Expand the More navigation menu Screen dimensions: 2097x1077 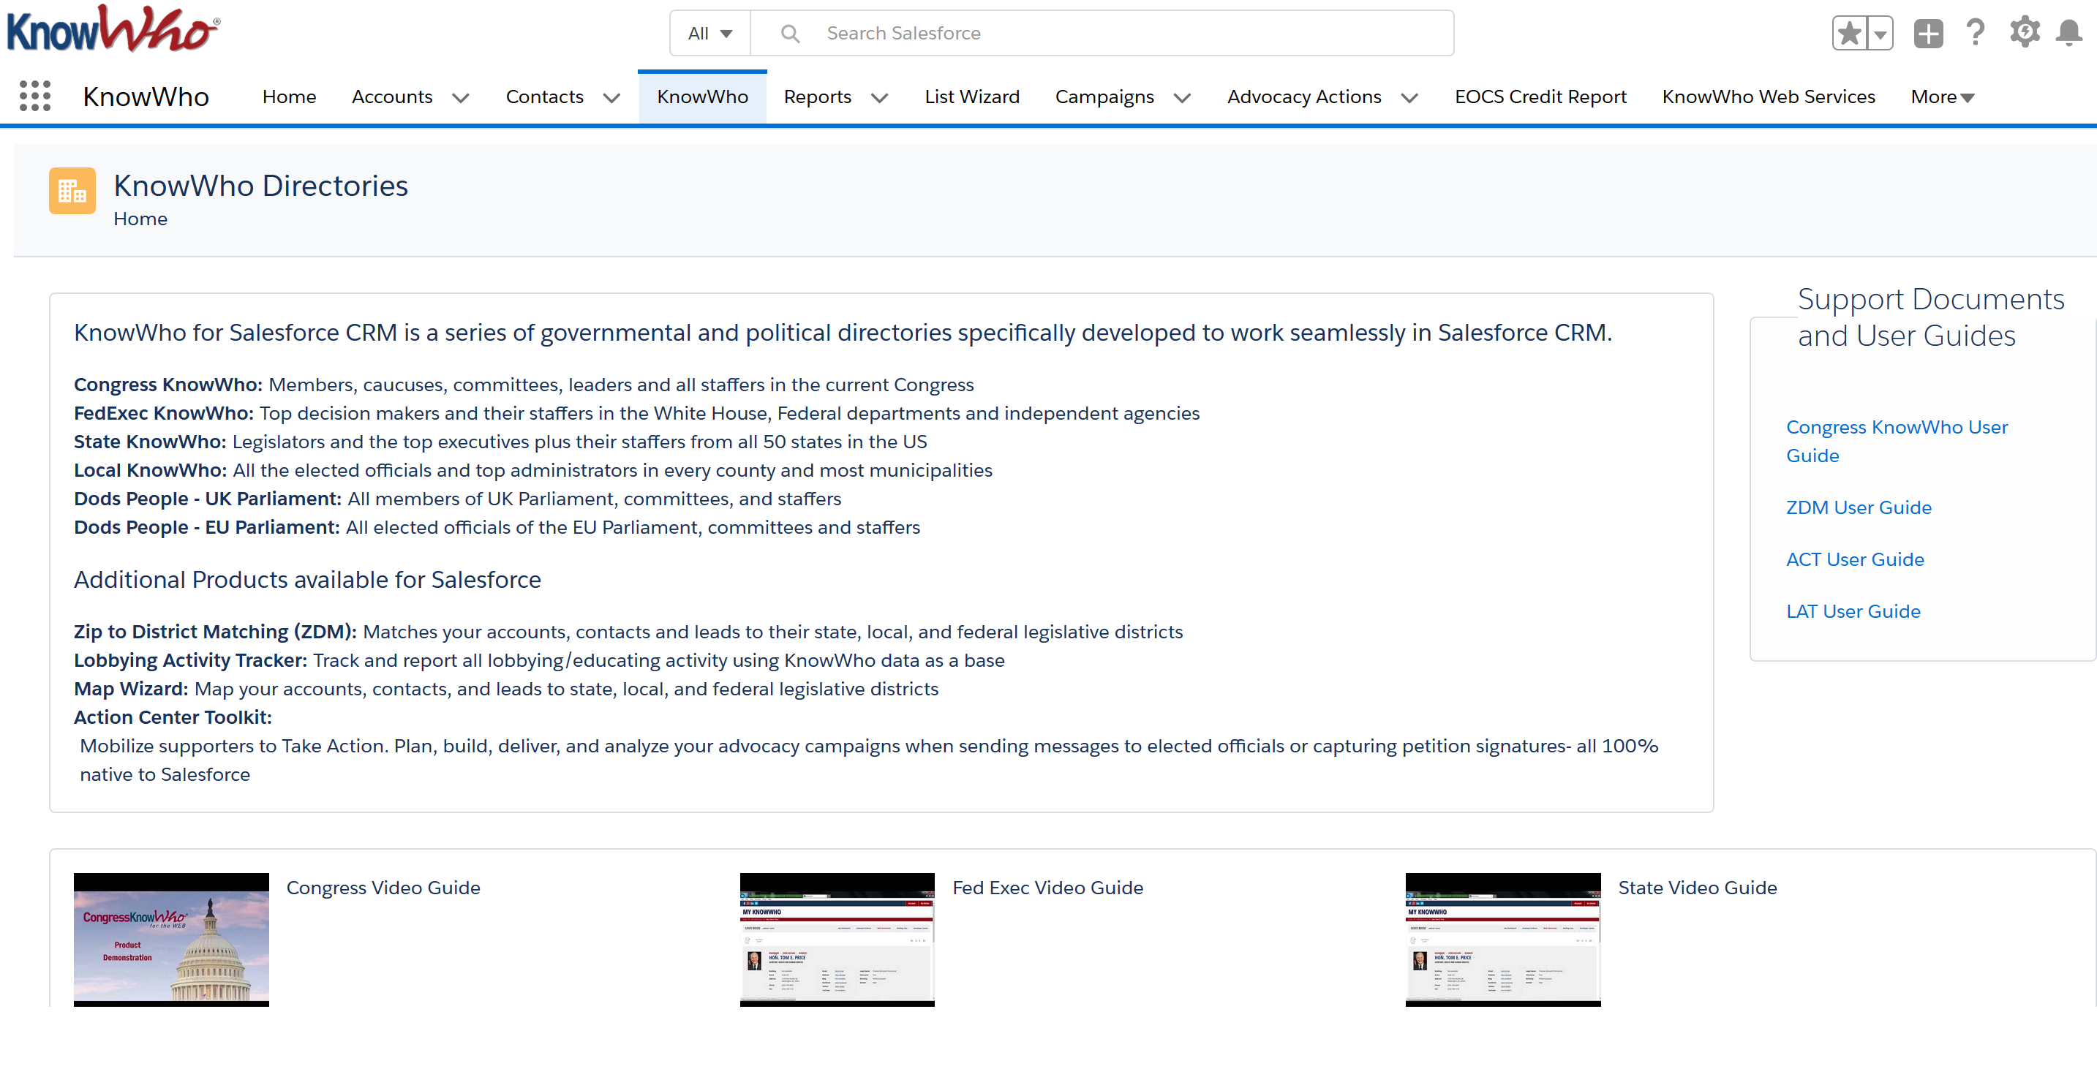(x=1943, y=97)
